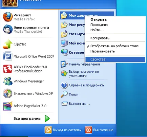The height and width of the screenshot is (137, 147).
Task: Open Mozilla Firefox icon under Интернет
Action: click(x=7, y=17)
